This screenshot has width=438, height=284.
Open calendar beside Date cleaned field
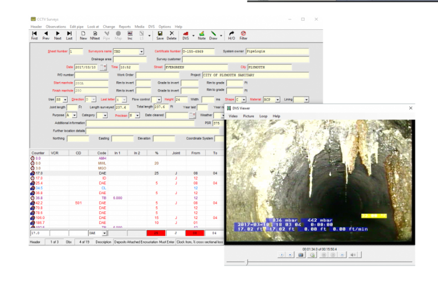192,115
